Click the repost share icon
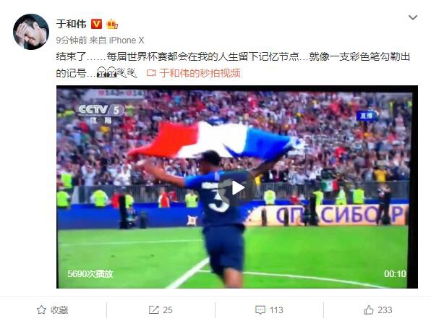 coord(153,310)
